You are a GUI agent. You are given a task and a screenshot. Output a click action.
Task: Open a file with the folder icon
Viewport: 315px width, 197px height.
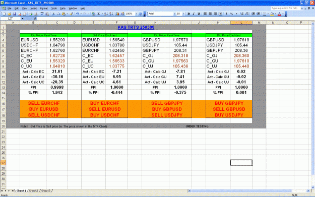click(9, 14)
